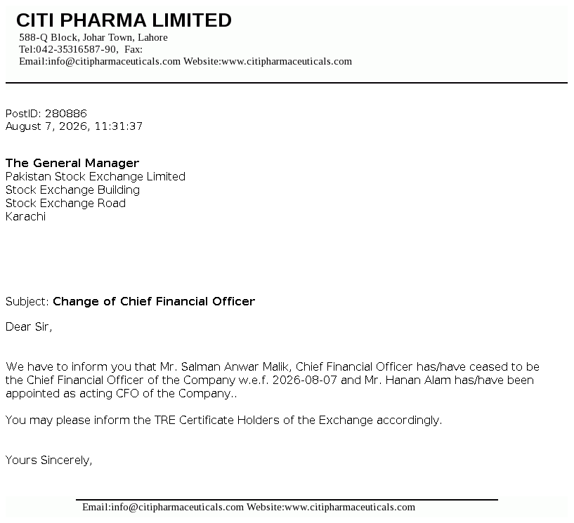Click the footer email address link
This screenshot has width=574, height=523.
177,507
